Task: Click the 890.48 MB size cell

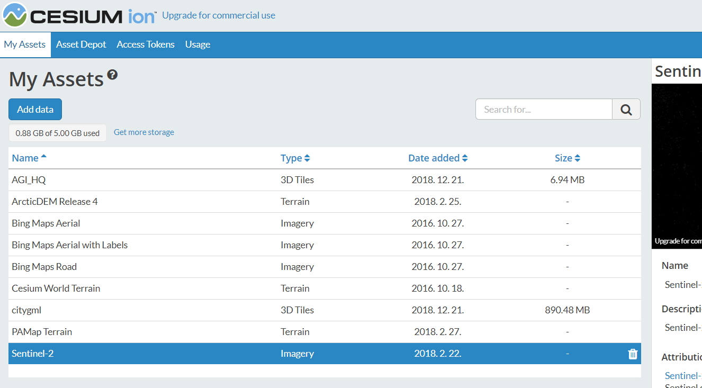Action: point(568,310)
